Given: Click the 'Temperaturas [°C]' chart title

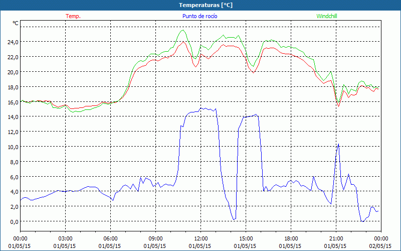Looking at the screenshot, I should pyautogui.click(x=206, y=5).
